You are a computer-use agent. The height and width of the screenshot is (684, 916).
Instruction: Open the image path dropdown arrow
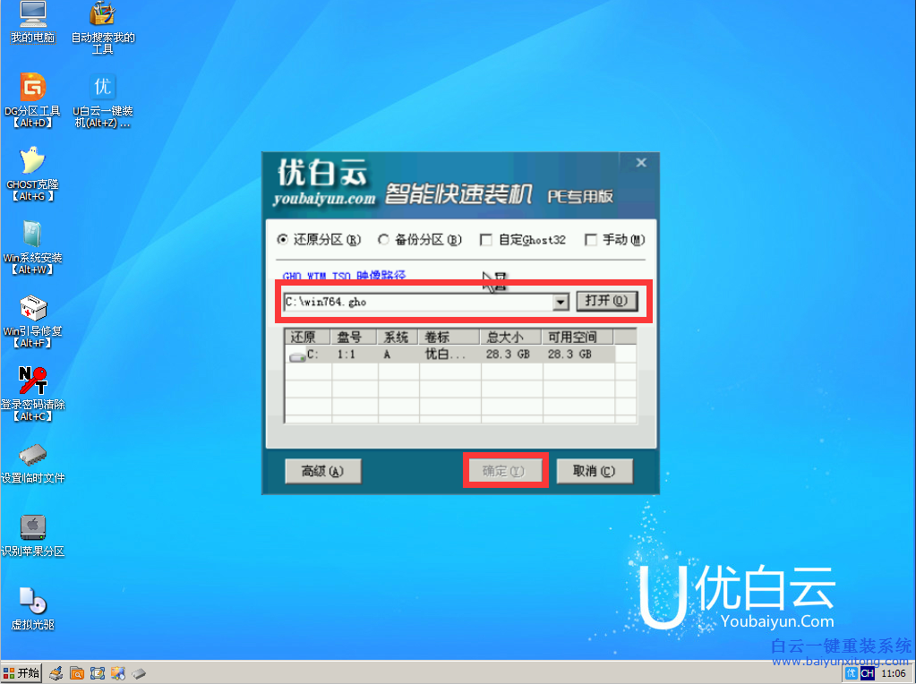pos(559,302)
